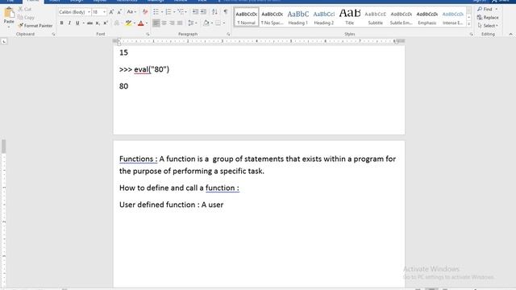
Task: Apply borders to selection
Action: pos(218,23)
